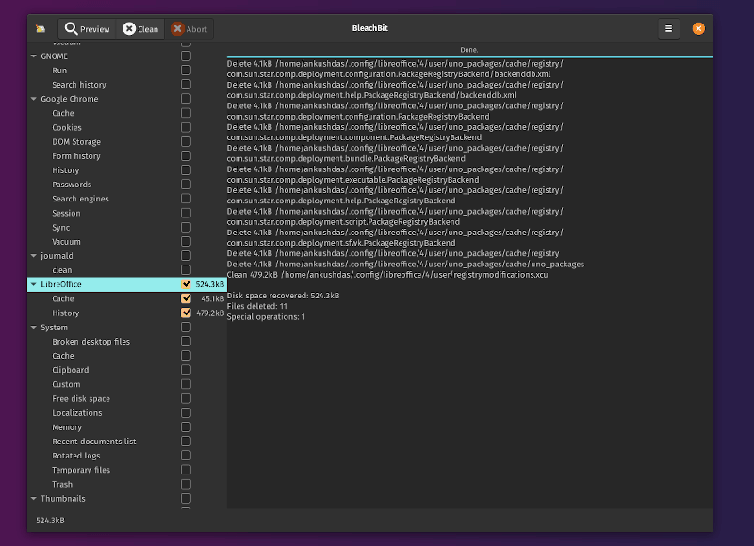
Task: Check the Chrome Form history checkbox
Action: pyautogui.click(x=186, y=156)
